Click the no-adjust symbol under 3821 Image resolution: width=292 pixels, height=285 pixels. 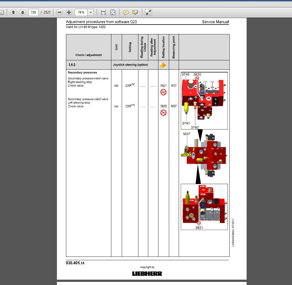(163, 92)
